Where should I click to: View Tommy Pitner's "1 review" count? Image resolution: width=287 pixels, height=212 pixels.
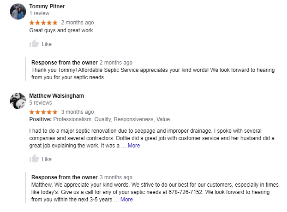coord(39,14)
